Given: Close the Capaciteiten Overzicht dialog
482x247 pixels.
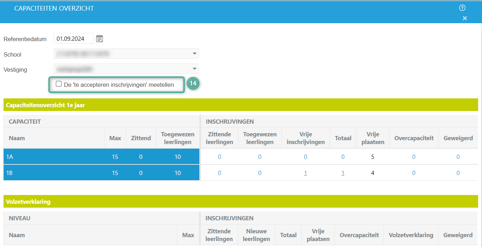Looking at the screenshot, I should 465,18.
